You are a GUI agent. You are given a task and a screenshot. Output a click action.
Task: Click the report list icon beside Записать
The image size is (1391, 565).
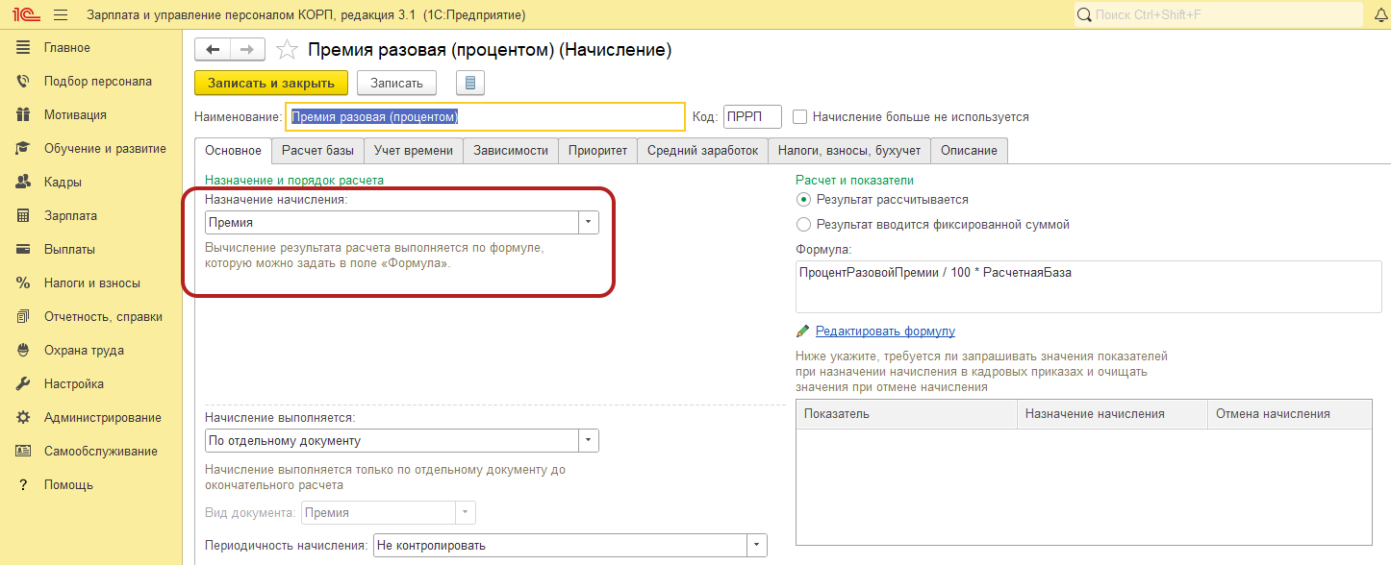coord(469,84)
